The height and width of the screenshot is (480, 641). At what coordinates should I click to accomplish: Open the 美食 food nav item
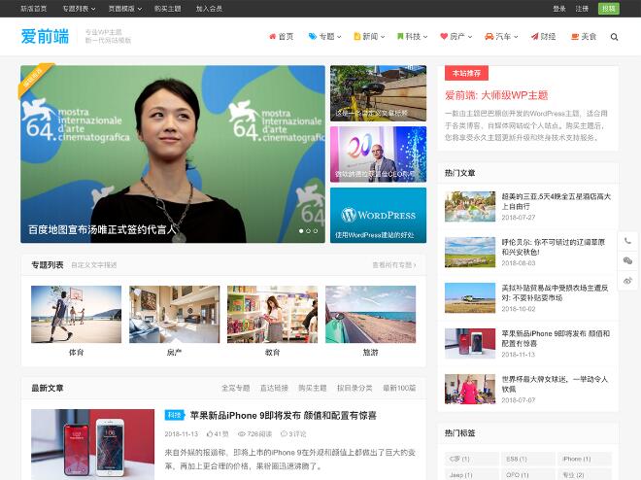584,36
